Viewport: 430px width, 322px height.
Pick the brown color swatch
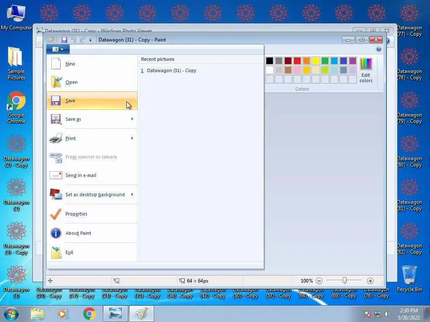(288, 70)
